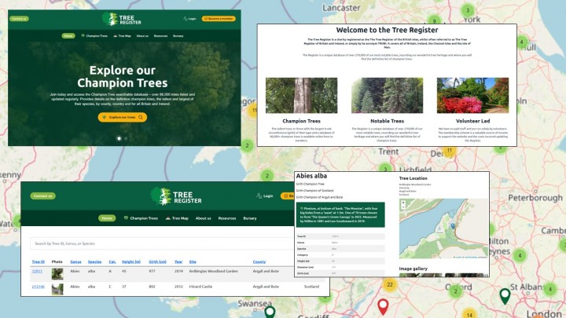Click the Become a member button
The height and width of the screenshot is (318, 566).
(x=219, y=19)
